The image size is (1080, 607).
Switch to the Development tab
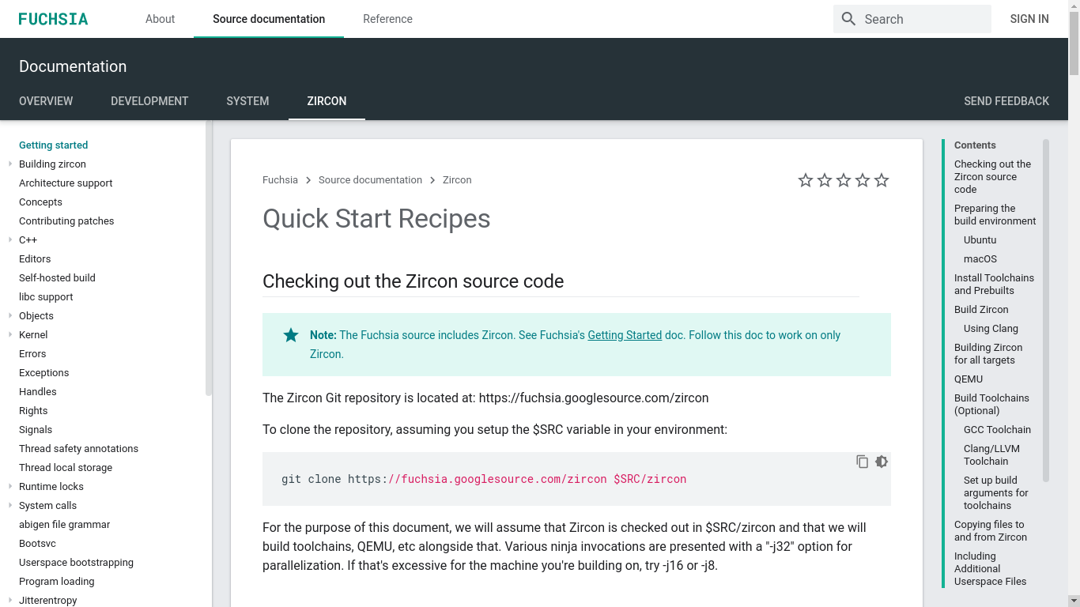[x=149, y=101]
